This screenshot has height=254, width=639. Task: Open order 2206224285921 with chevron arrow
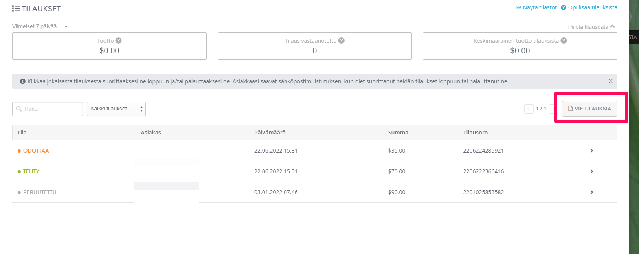pyautogui.click(x=591, y=151)
